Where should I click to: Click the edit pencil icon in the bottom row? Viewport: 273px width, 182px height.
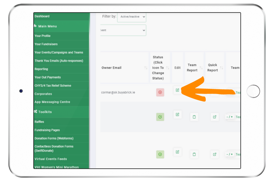177,152
